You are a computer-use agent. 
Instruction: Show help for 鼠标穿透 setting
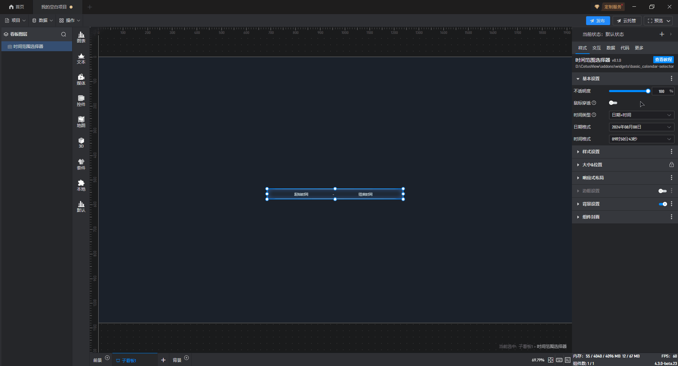tap(594, 103)
